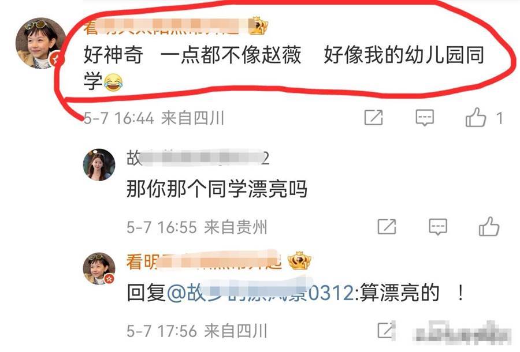Image resolution: width=520 pixels, height=352 pixels.
Task: Reply to the 16:44 Sichuan comment
Action: [425, 118]
